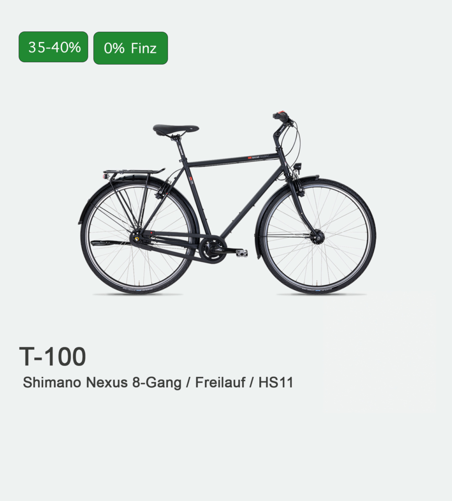Click the brand logo on top tube

pyautogui.click(x=258, y=157)
